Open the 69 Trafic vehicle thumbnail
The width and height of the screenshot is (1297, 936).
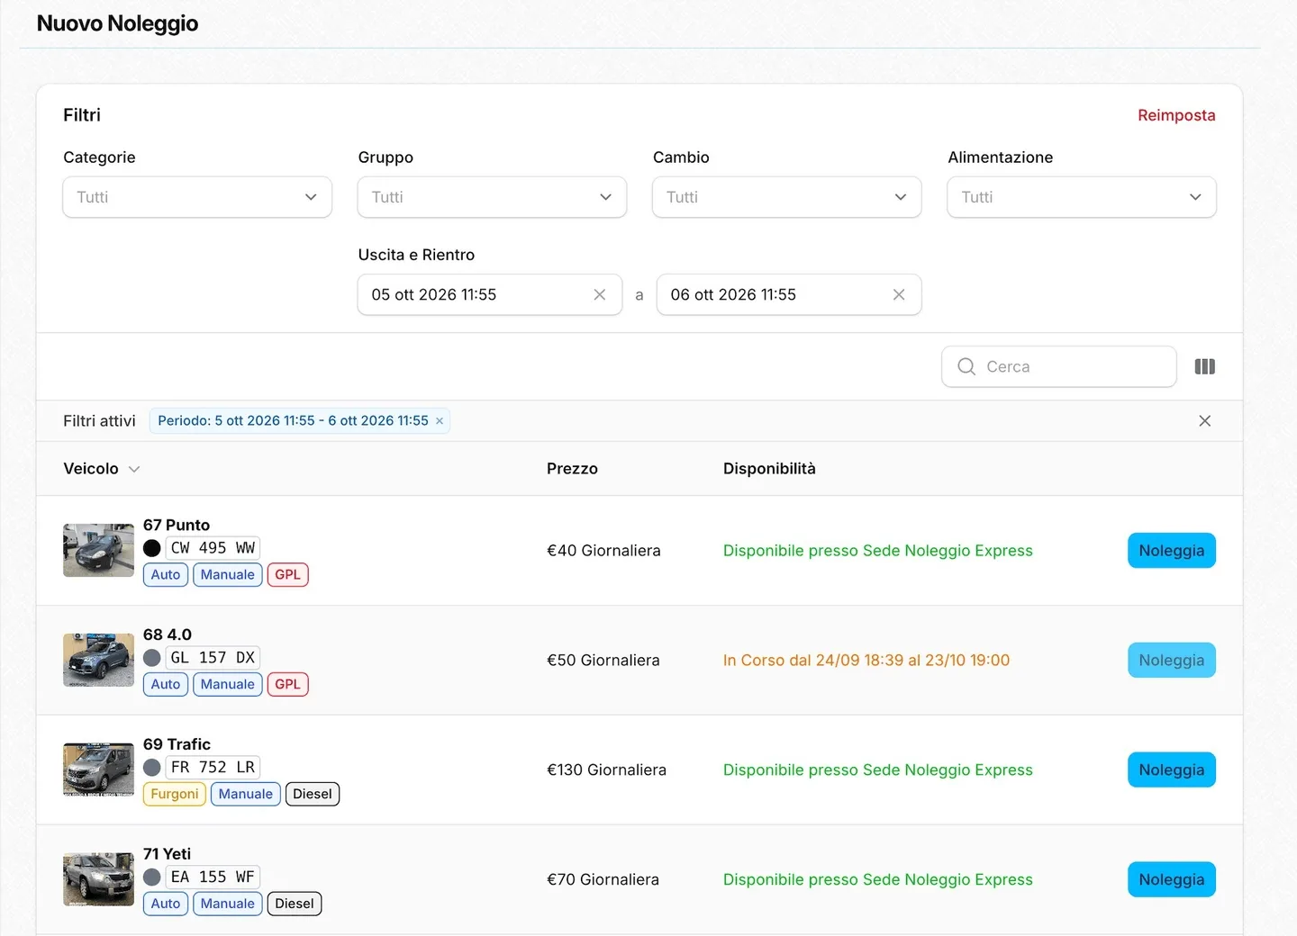coord(98,769)
